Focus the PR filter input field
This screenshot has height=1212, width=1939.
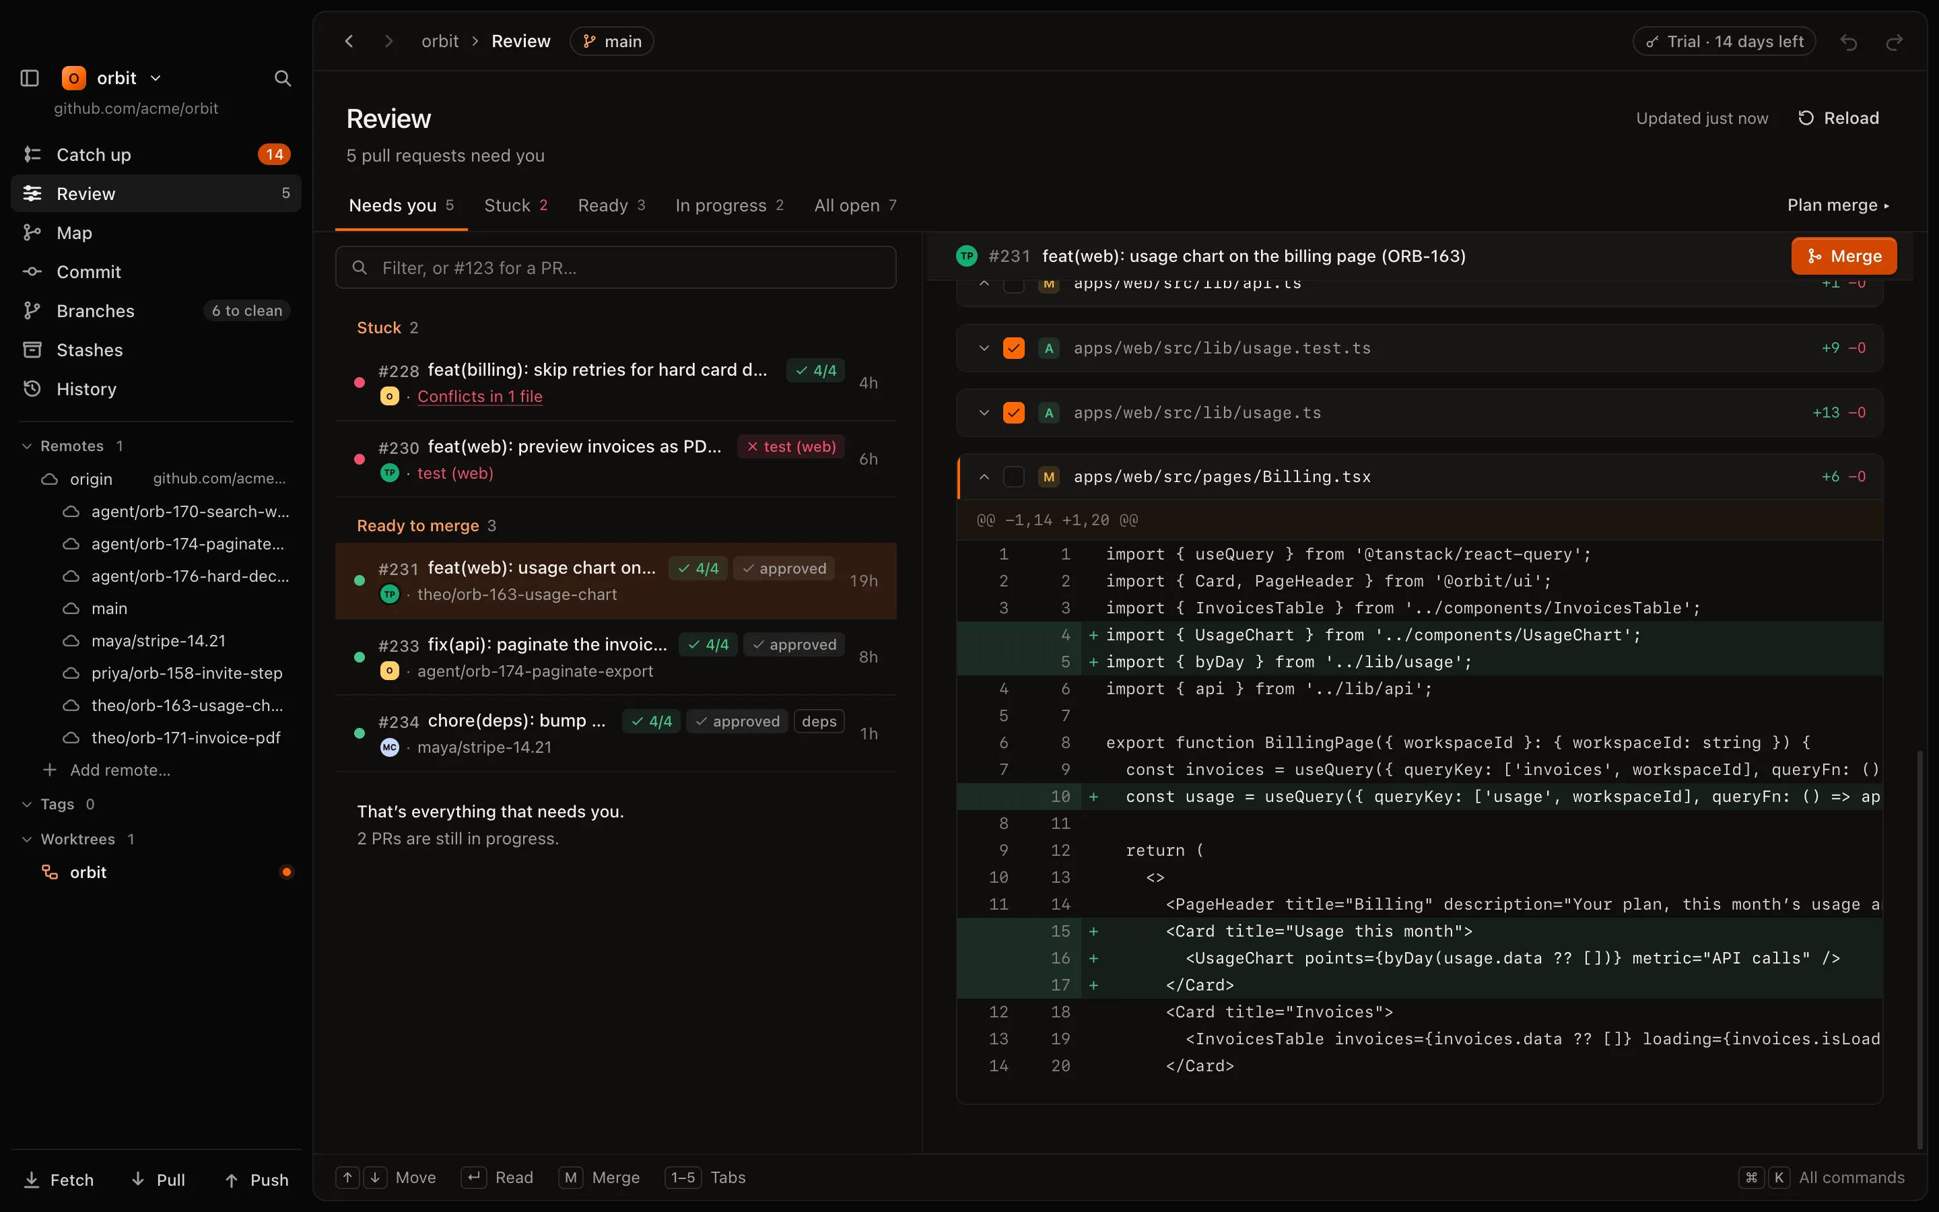[615, 267]
